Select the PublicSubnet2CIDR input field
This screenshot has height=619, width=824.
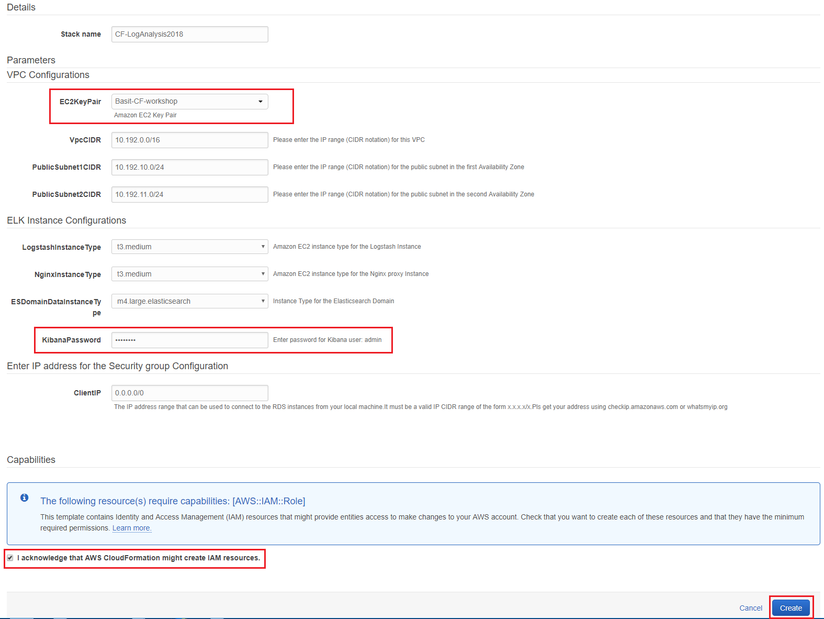[x=190, y=194]
